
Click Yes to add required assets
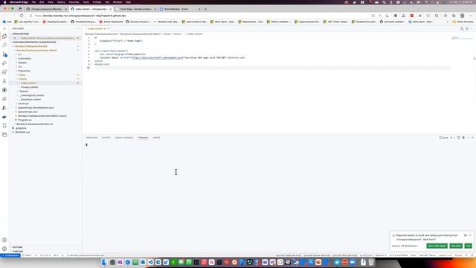click(x=468, y=246)
